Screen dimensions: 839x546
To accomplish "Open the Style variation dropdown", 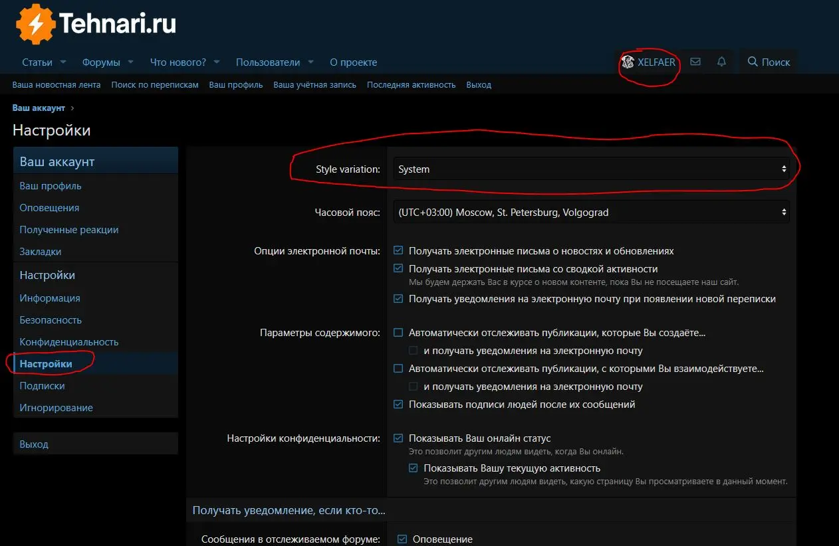I will point(590,169).
